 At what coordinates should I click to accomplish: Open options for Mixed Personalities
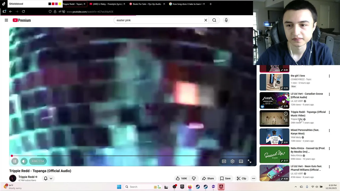(x=329, y=131)
